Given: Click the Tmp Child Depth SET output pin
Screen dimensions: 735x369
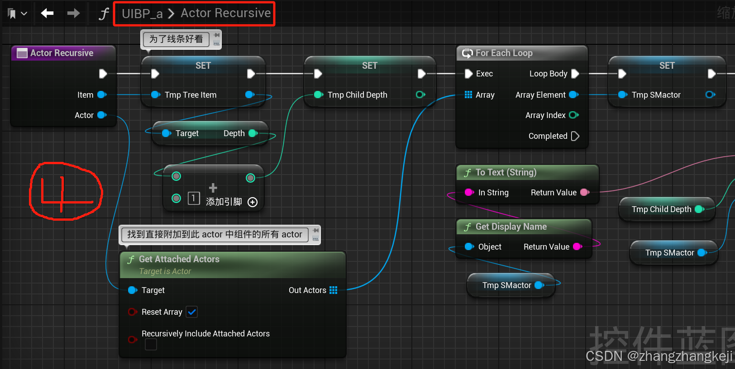Looking at the screenshot, I should (x=420, y=95).
